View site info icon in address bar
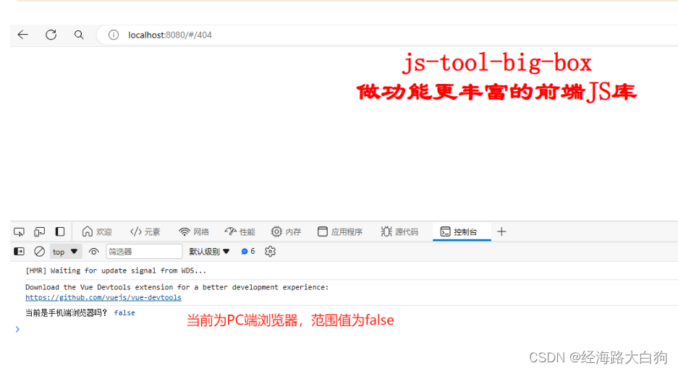 pos(114,35)
